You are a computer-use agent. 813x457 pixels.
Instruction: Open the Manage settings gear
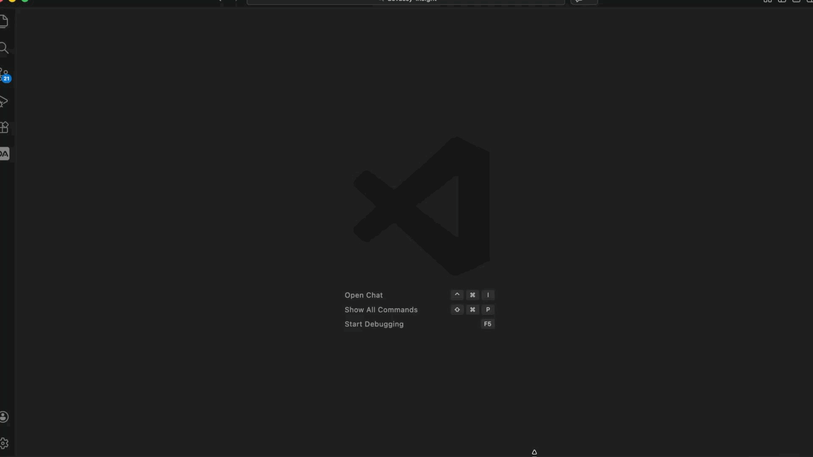pos(5,443)
